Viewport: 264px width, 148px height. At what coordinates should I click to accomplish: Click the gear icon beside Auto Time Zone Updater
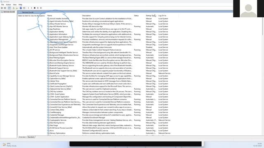[48, 47]
